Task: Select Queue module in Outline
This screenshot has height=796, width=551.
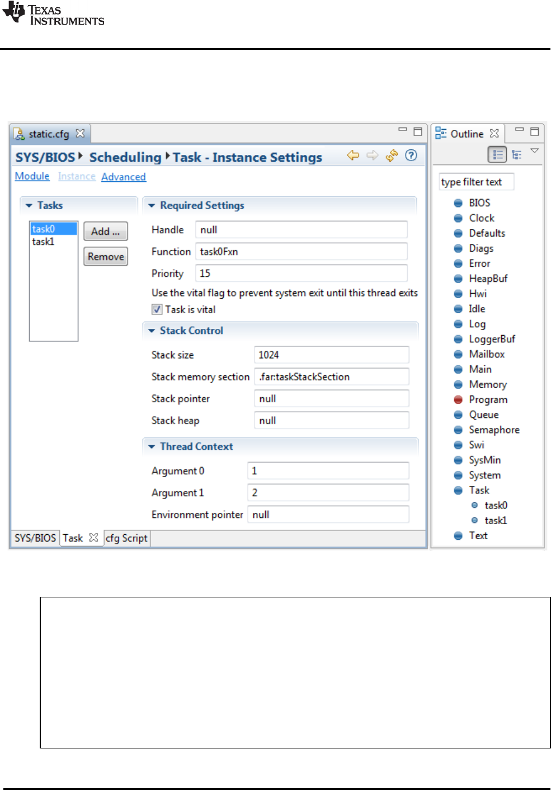Action: coord(484,415)
